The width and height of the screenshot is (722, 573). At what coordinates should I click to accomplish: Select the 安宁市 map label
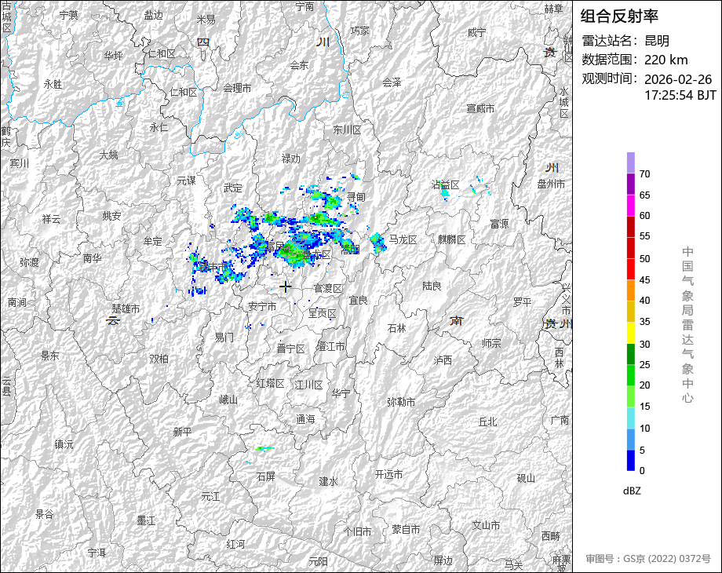click(x=262, y=306)
